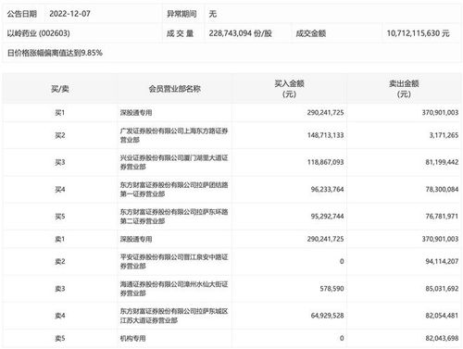This screenshot has height=349, width=463.
Task: Select the 卖1 row label
Action: coord(60,239)
